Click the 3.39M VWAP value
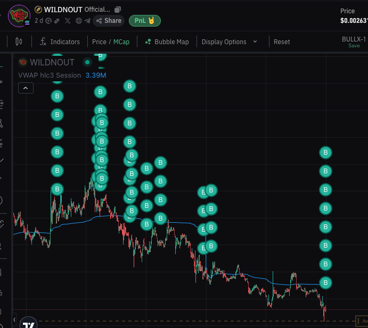368x328 pixels. (96, 75)
